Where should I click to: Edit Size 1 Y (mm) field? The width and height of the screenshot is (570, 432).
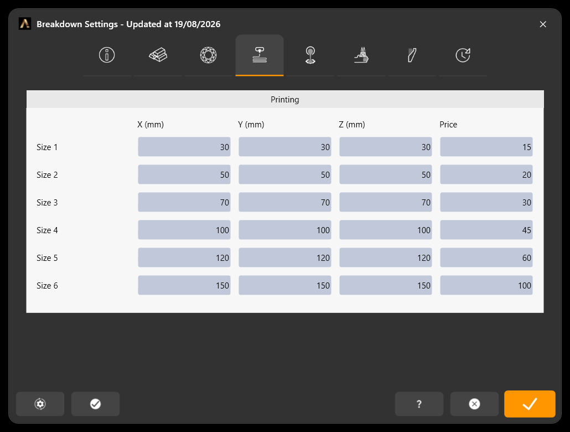click(285, 147)
